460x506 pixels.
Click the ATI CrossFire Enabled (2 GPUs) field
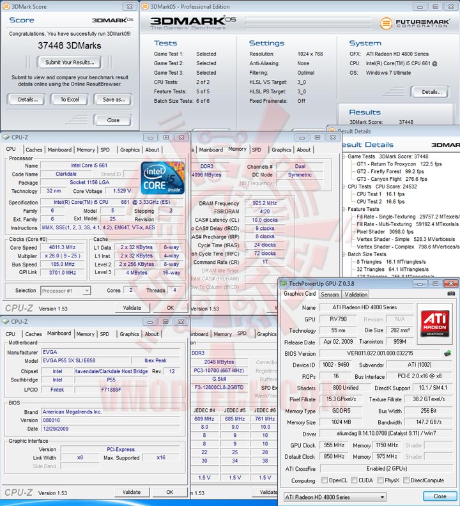point(387,468)
